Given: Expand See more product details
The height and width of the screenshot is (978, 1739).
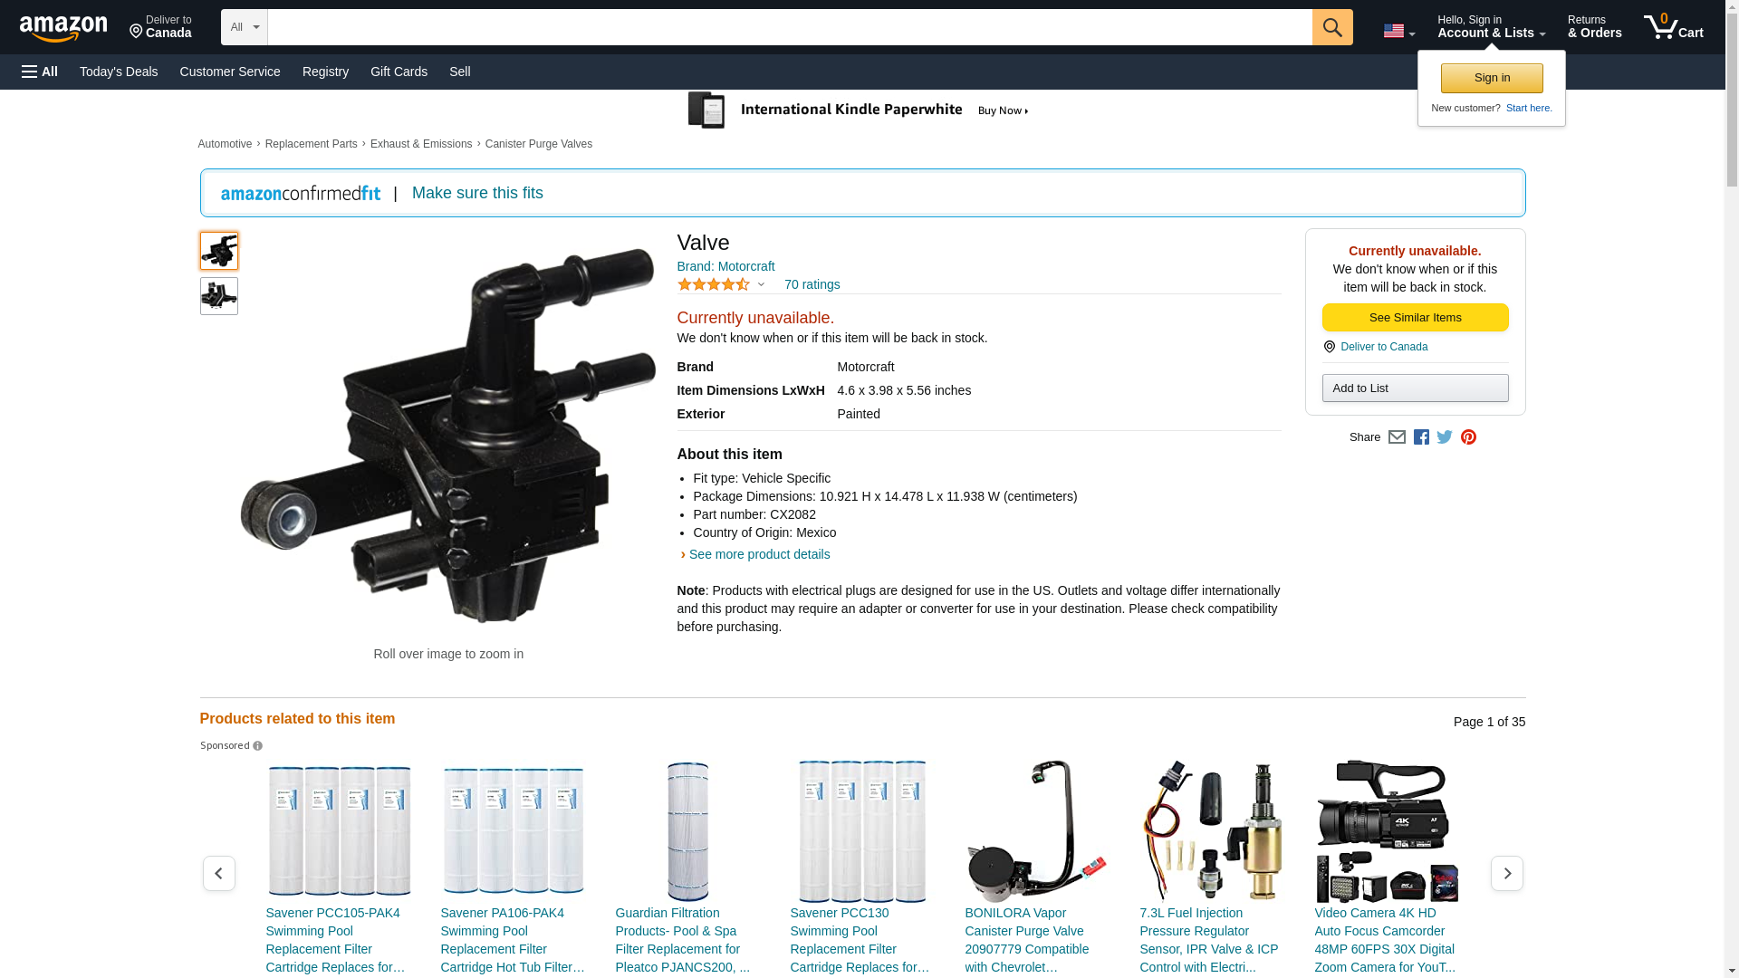Looking at the screenshot, I should point(758,554).
